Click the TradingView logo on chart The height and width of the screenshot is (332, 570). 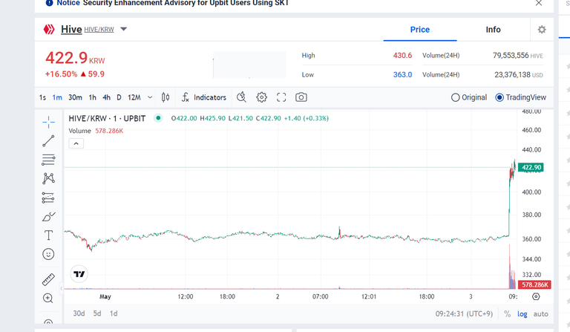79,274
